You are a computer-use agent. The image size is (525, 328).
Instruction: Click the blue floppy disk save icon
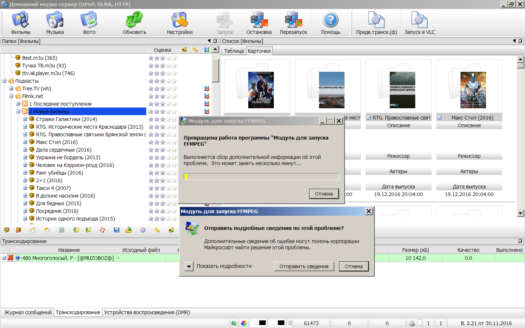click(117, 230)
